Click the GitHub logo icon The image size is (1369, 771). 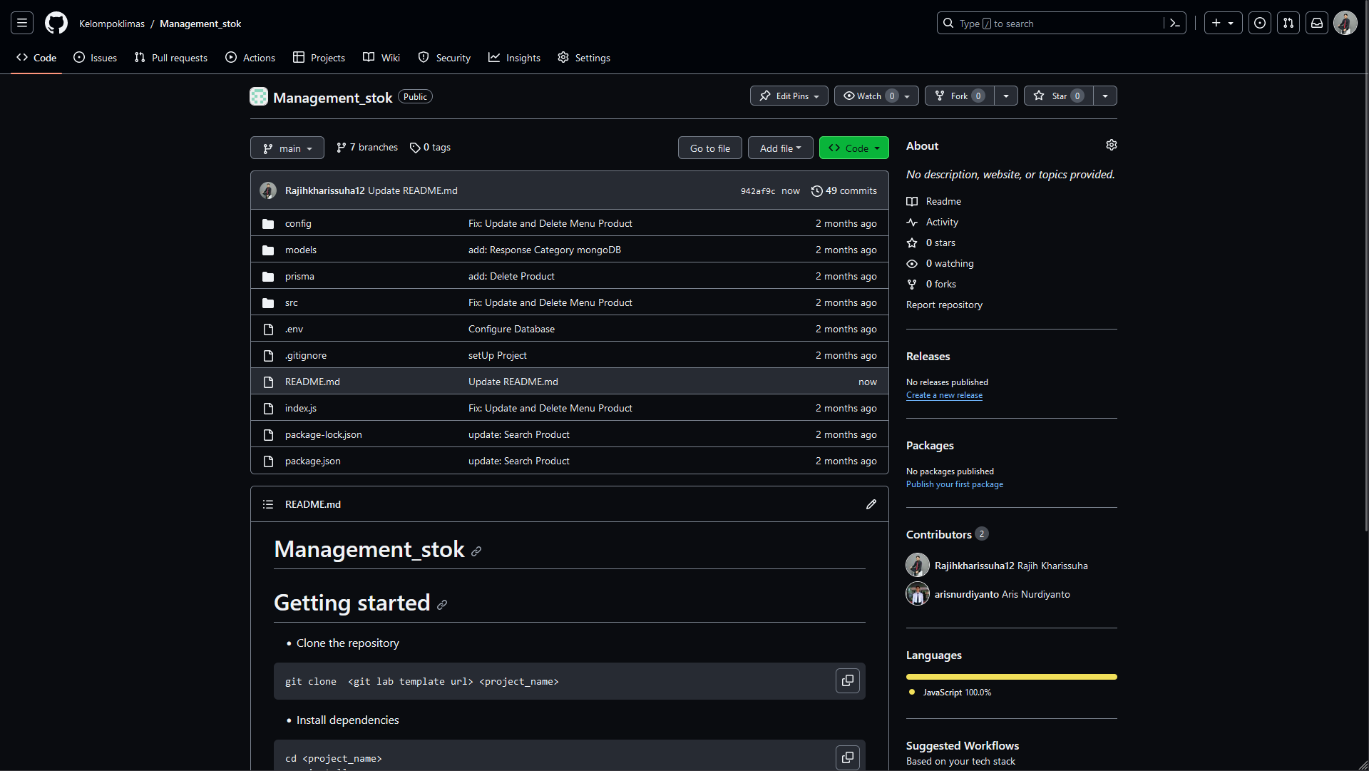(x=56, y=24)
